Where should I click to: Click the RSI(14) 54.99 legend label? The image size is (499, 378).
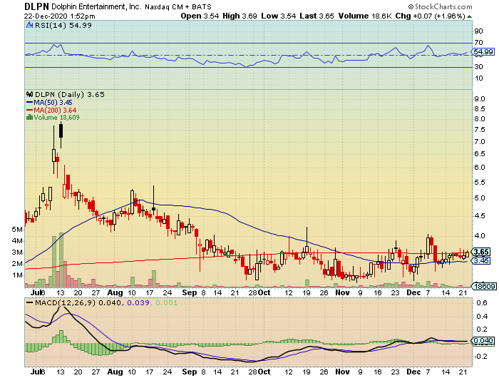pyautogui.click(x=63, y=25)
